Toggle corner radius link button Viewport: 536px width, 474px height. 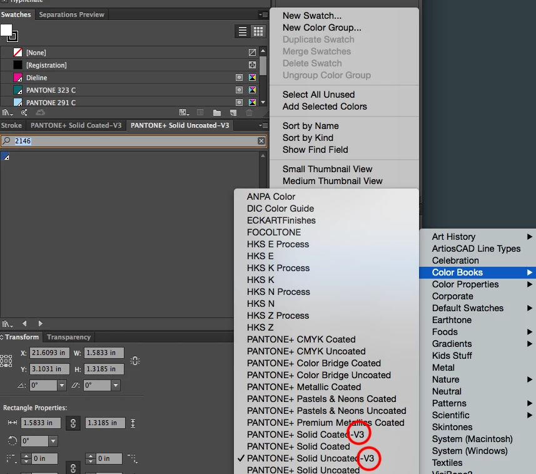point(73,468)
